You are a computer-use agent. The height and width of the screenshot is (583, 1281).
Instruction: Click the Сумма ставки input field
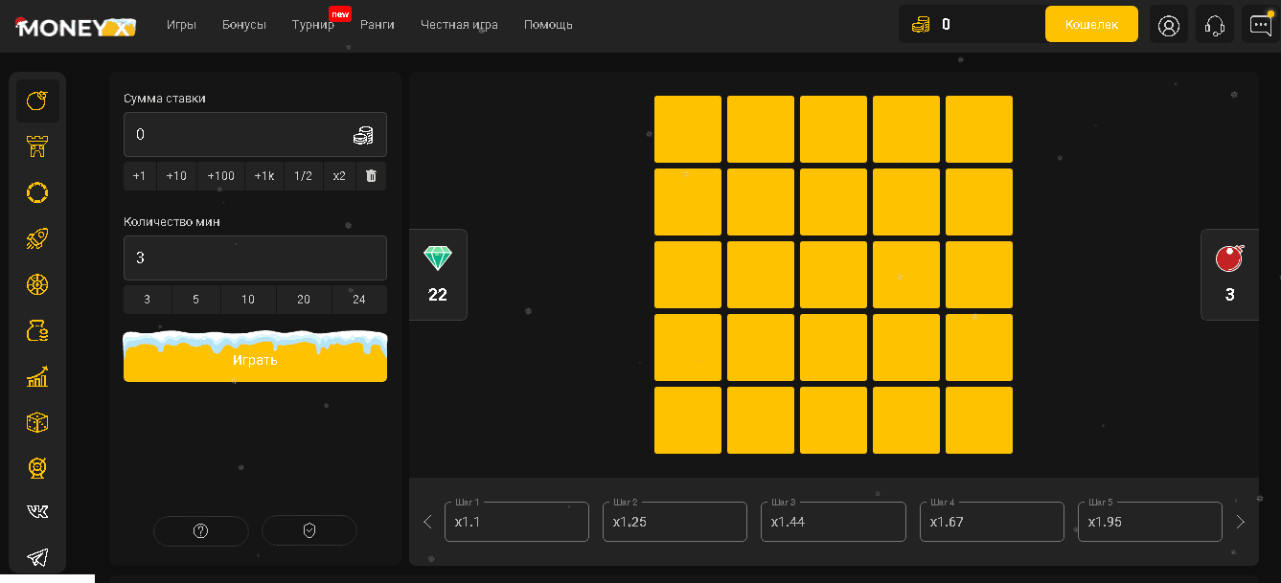coord(240,135)
